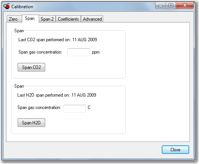Viewport: 199px width, 164px height.
Task: Click the Calibration app icon in title bar
Action: pos(6,6)
